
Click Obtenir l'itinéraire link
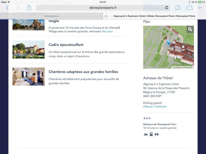pyautogui.click(x=155, y=107)
